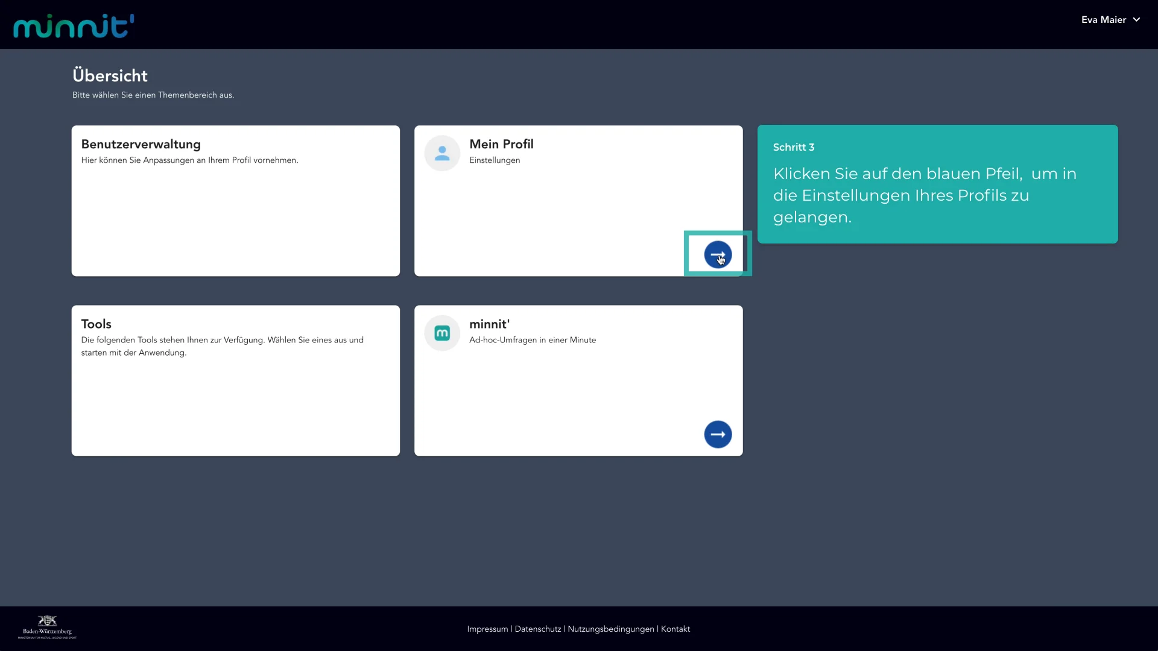Open the Impressum link in footer
The height and width of the screenshot is (651, 1158).
[x=487, y=629]
